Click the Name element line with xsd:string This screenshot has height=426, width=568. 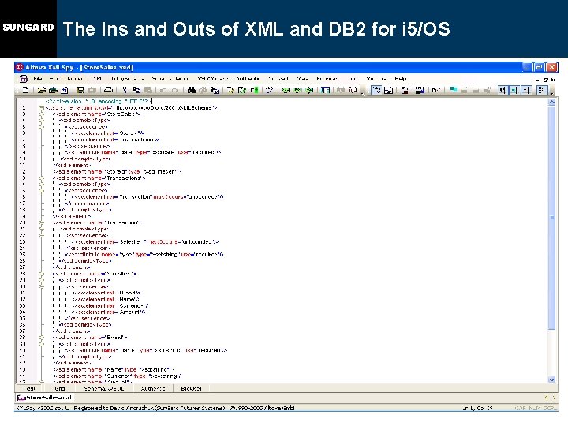[x=114, y=369]
